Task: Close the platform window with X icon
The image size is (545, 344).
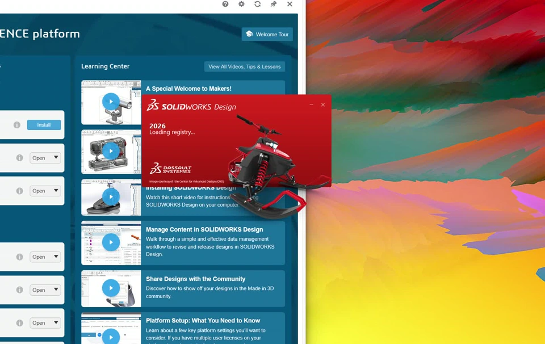Action: click(290, 4)
